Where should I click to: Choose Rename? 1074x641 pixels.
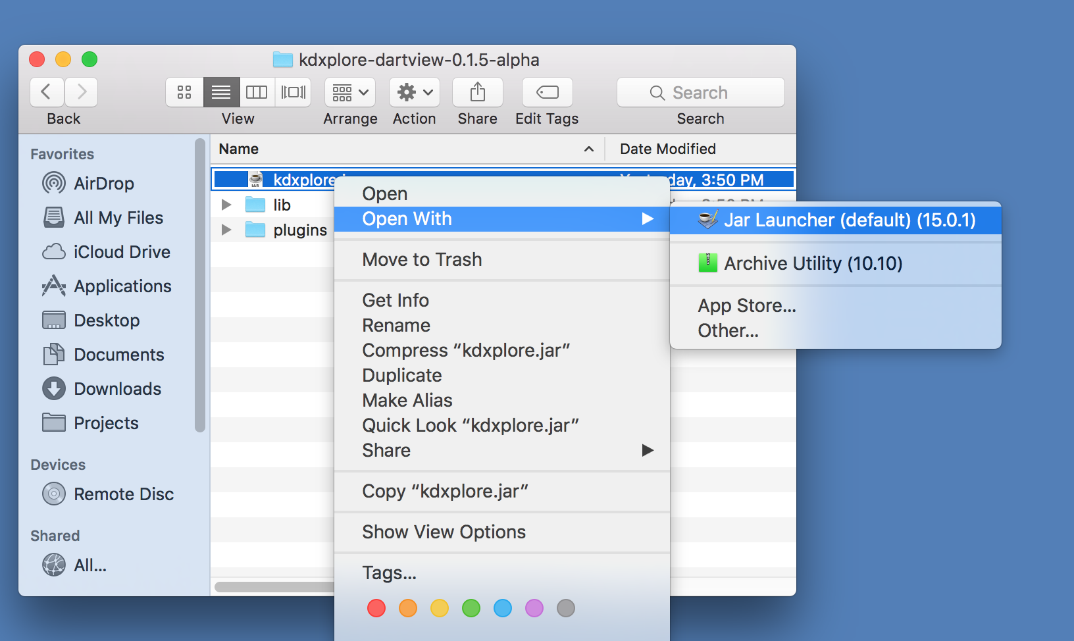pos(502,325)
